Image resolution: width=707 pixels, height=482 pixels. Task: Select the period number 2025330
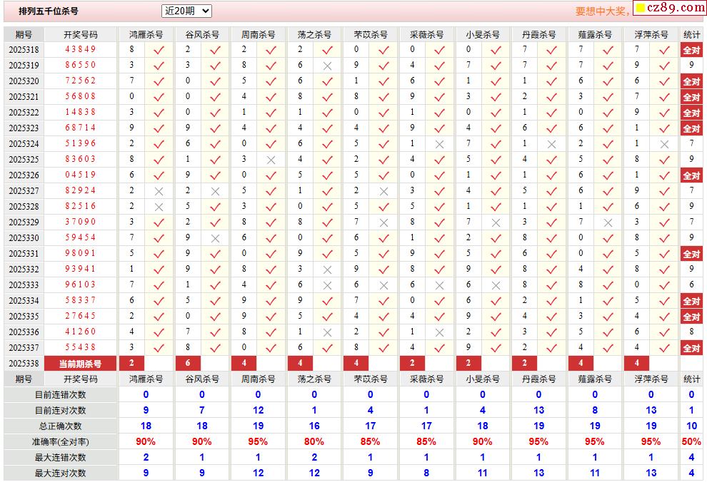pyautogui.click(x=24, y=237)
